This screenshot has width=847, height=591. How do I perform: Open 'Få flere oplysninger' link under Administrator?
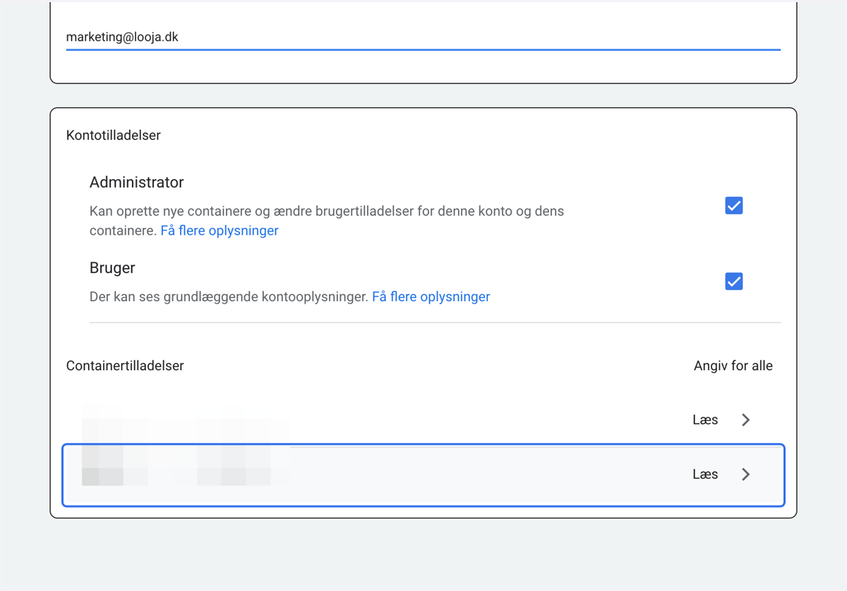point(220,231)
